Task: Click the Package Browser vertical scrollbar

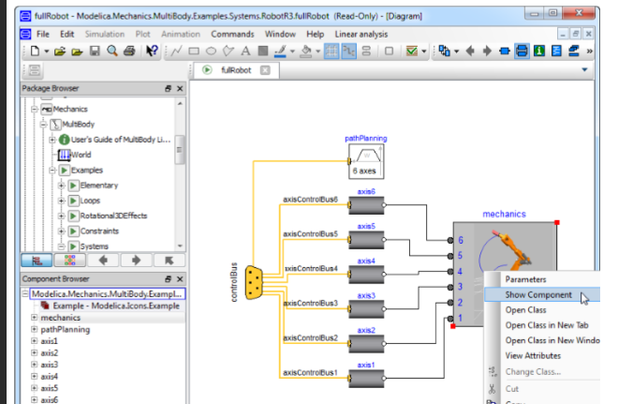Action: click(181, 150)
